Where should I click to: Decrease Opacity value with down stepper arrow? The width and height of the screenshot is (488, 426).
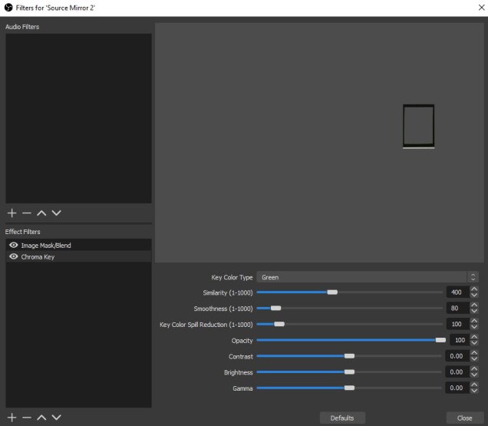pyautogui.click(x=474, y=343)
